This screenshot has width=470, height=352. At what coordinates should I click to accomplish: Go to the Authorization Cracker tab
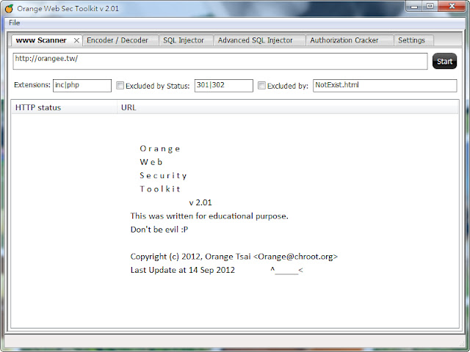click(x=344, y=40)
